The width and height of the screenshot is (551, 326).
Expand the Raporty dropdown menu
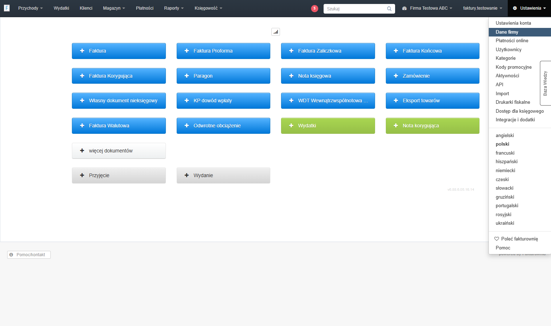pyautogui.click(x=174, y=8)
